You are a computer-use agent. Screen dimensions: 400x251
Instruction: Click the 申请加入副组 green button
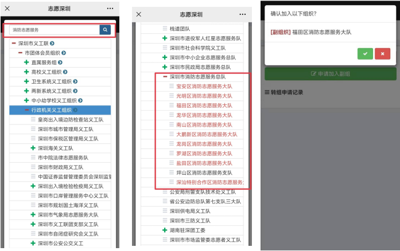330,74
